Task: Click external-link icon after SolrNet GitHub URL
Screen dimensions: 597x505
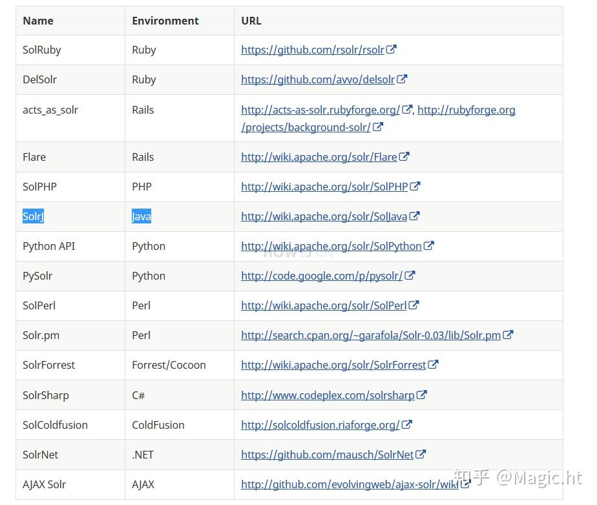Action: (x=421, y=454)
